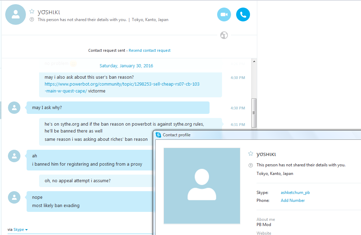Click the favorite star beside chat header name
This screenshot has height=235, width=361.
click(x=32, y=11)
